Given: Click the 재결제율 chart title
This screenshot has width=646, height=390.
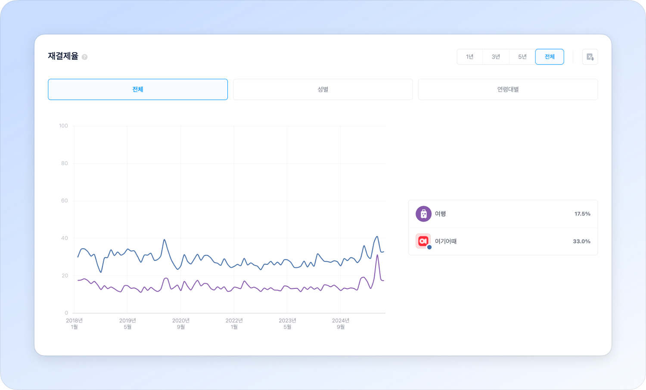Looking at the screenshot, I should pos(63,56).
